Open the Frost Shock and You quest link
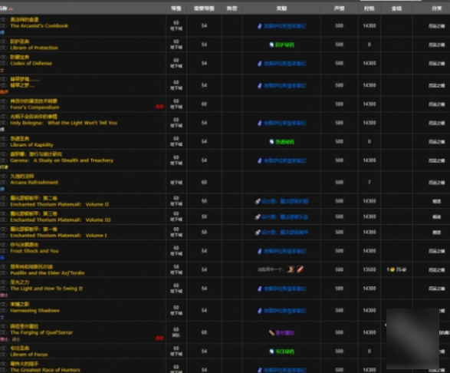This screenshot has width=450, height=373. click(34, 251)
